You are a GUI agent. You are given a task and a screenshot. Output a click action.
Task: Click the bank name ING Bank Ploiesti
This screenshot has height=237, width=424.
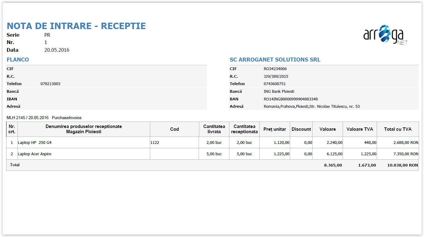[x=279, y=92]
